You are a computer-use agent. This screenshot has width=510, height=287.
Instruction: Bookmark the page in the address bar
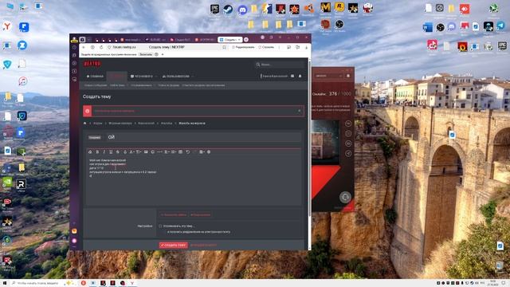coord(224,48)
